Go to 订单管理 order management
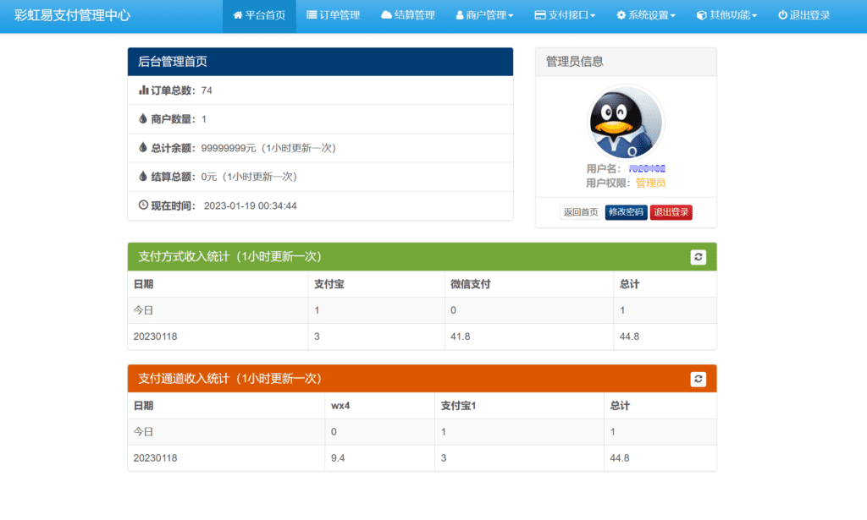Viewport: 867px width, 520px height. pos(333,15)
